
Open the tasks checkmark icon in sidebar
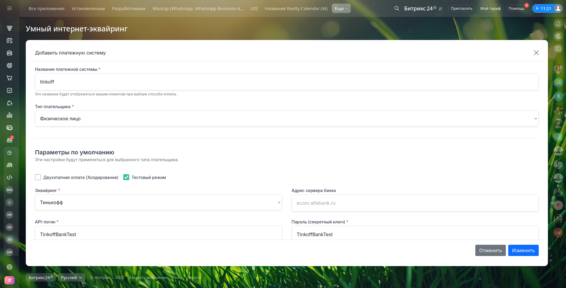point(9,90)
